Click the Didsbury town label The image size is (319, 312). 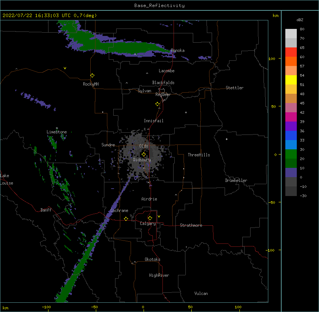tap(142, 160)
